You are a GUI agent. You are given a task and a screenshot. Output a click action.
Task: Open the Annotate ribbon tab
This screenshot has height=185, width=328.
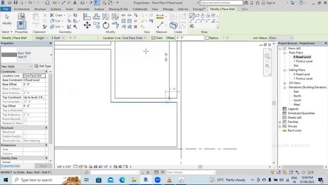pos(84,9)
